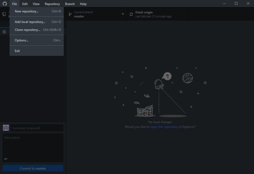Toggle the select-all changed files checkbox
The height and width of the screenshot is (174, 254).
click(x=4, y=32)
